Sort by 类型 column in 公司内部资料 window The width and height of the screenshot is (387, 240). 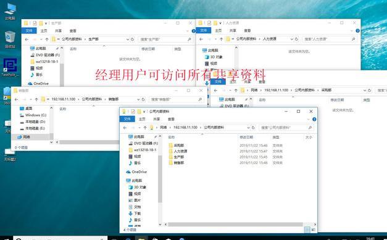click(x=276, y=137)
